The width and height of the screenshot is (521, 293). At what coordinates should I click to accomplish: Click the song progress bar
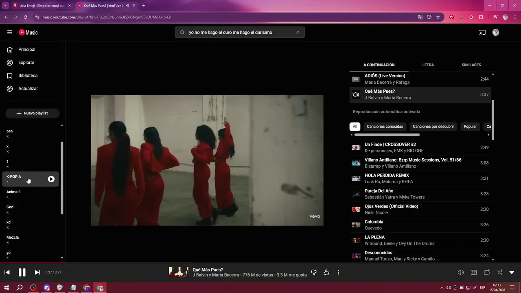[260, 263]
